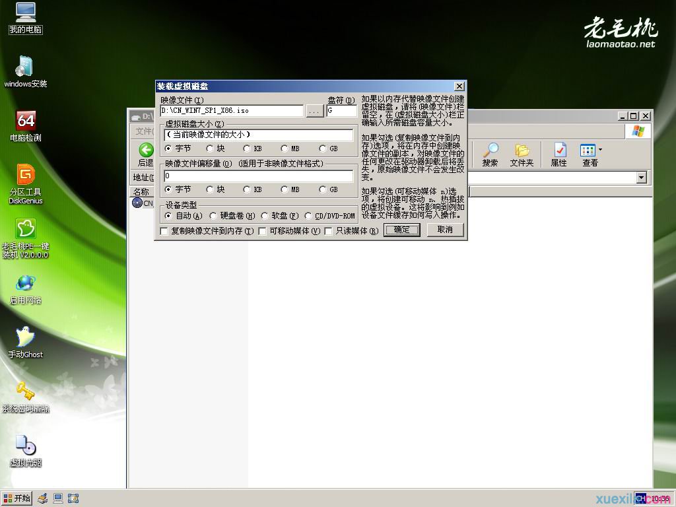676x507 pixels.
Task: Click the 搜索 toolbar icon
Action: click(x=490, y=154)
